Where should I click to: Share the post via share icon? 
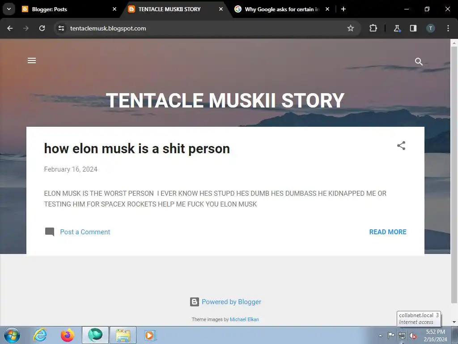(x=401, y=146)
